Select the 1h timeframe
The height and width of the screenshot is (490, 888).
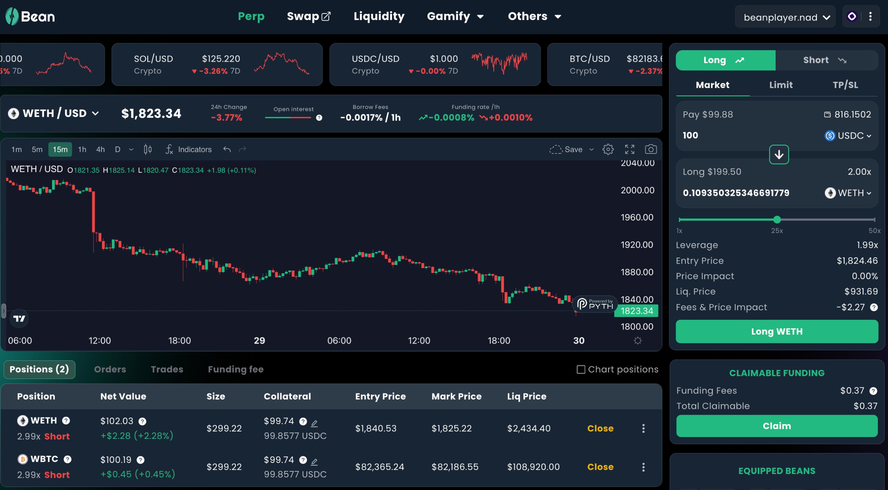[x=82, y=149]
